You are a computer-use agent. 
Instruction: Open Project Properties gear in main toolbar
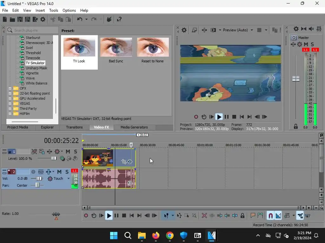pyautogui.click(x=43, y=19)
